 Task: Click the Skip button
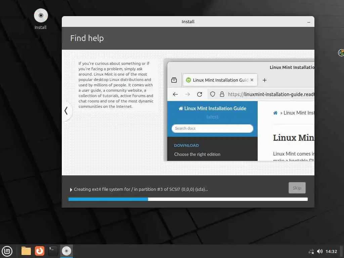coord(297,188)
